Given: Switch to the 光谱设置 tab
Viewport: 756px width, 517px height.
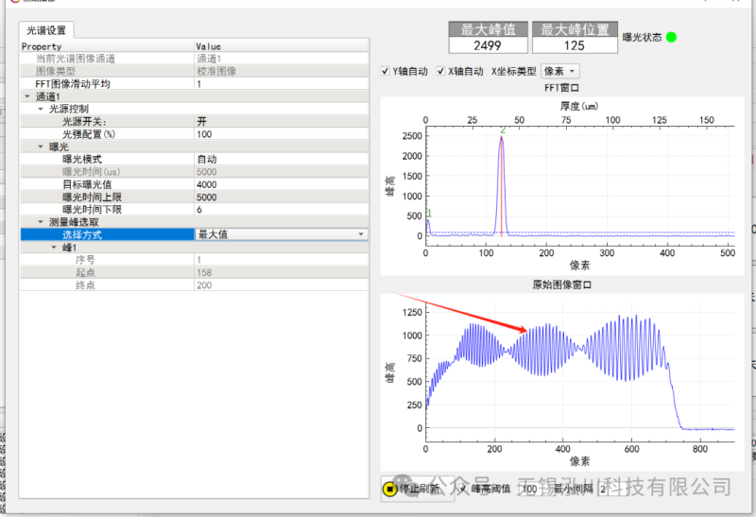Looking at the screenshot, I should [x=46, y=30].
